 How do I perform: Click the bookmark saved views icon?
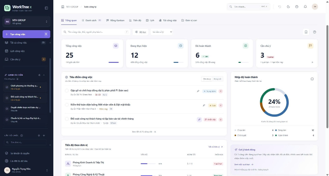pos(306,32)
